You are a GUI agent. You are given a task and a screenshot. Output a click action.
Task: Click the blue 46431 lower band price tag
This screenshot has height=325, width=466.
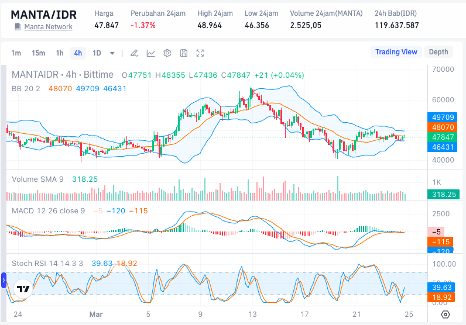[442, 147]
